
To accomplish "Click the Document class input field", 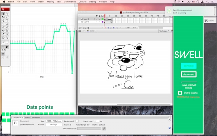I will coord(89,129).
